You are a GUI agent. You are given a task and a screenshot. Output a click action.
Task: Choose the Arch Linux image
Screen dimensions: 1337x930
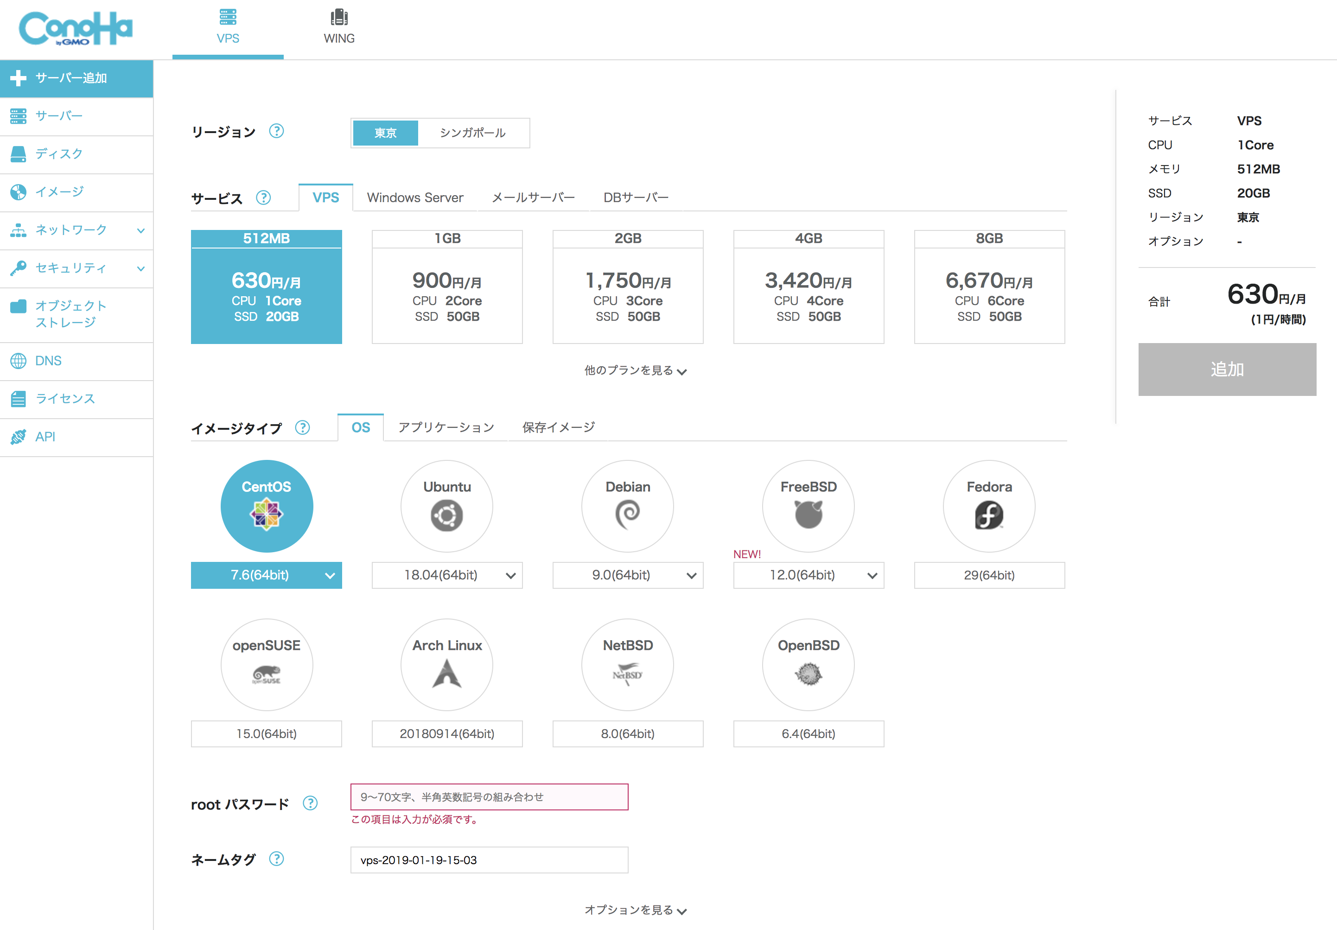tap(447, 664)
